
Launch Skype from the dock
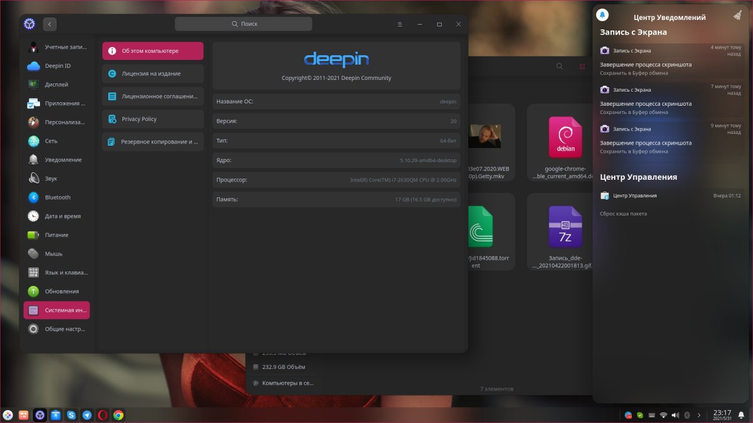pyautogui.click(x=71, y=415)
